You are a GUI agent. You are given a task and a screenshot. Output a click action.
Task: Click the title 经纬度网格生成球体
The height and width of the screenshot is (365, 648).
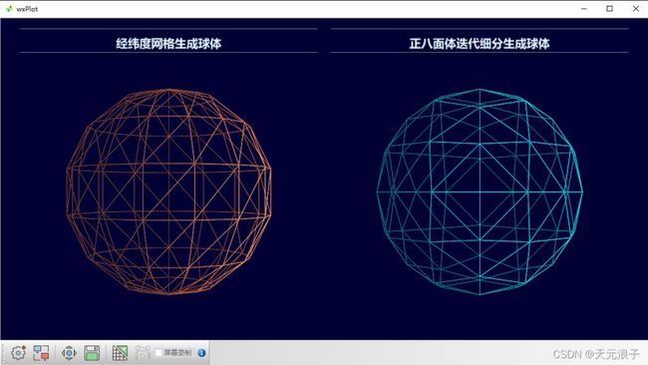(168, 44)
